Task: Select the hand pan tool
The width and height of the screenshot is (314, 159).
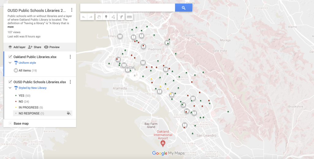Action: click(x=99, y=17)
